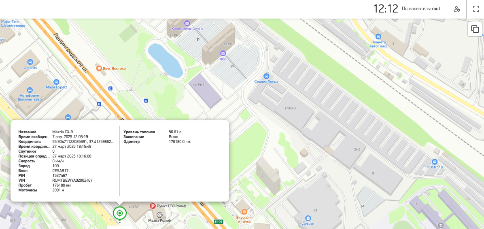The height and width of the screenshot is (229, 484).
Task: Click building label вл39с6
Action: pyautogui.click(x=175, y=35)
